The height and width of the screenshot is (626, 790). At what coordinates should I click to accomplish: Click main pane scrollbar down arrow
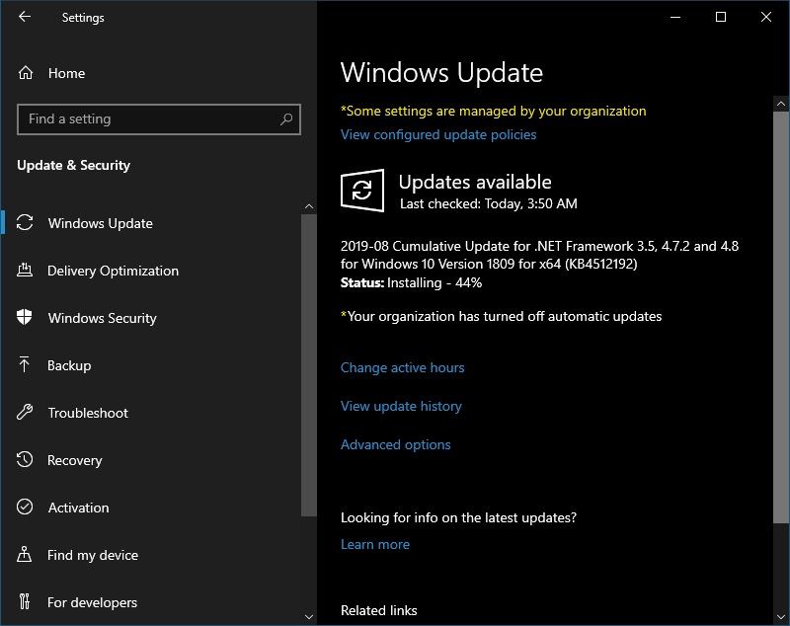(781, 617)
